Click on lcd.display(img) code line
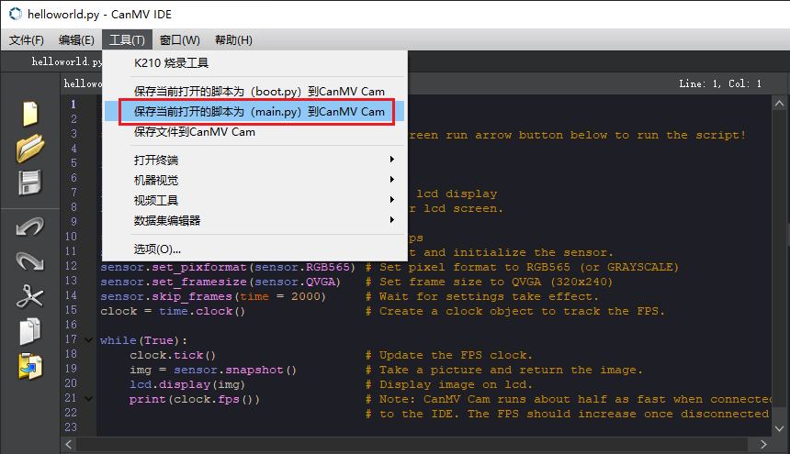The height and width of the screenshot is (454, 790). coord(187,384)
